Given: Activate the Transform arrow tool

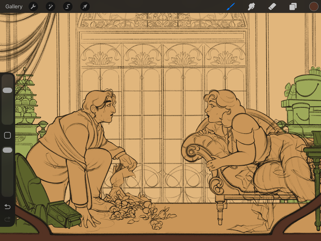Looking at the screenshot, I should click(85, 6).
